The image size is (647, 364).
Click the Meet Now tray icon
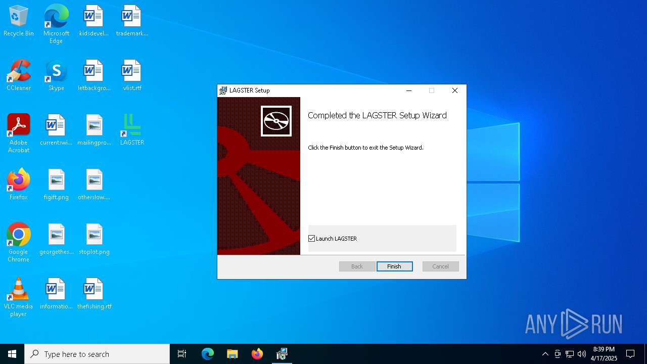(558, 354)
